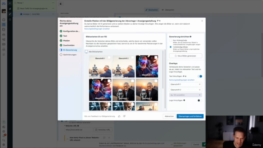Open Nutzungsbedingungen ansehen link in dialog header

coord(97,29)
